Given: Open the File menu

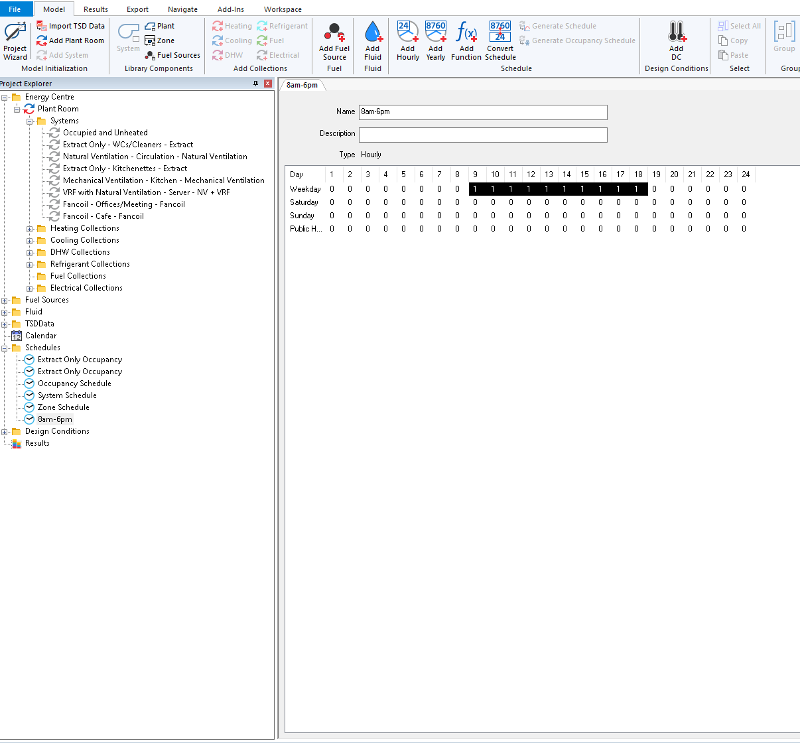Looking at the screenshot, I should click(15, 9).
